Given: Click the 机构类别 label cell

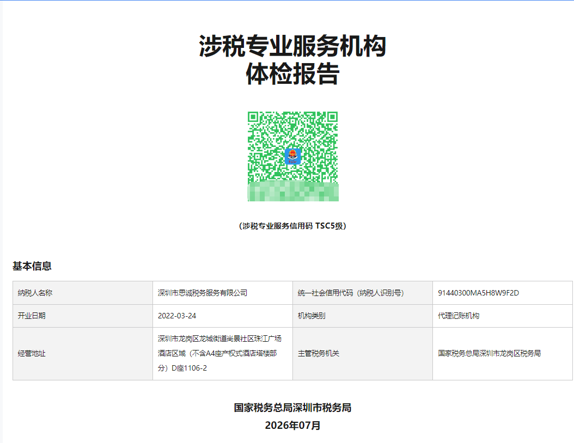Looking at the screenshot, I should click(363, 316).
